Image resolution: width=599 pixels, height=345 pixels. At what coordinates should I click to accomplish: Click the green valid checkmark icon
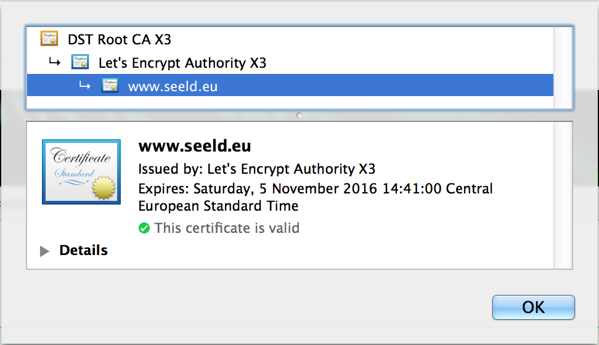[144, 229]
